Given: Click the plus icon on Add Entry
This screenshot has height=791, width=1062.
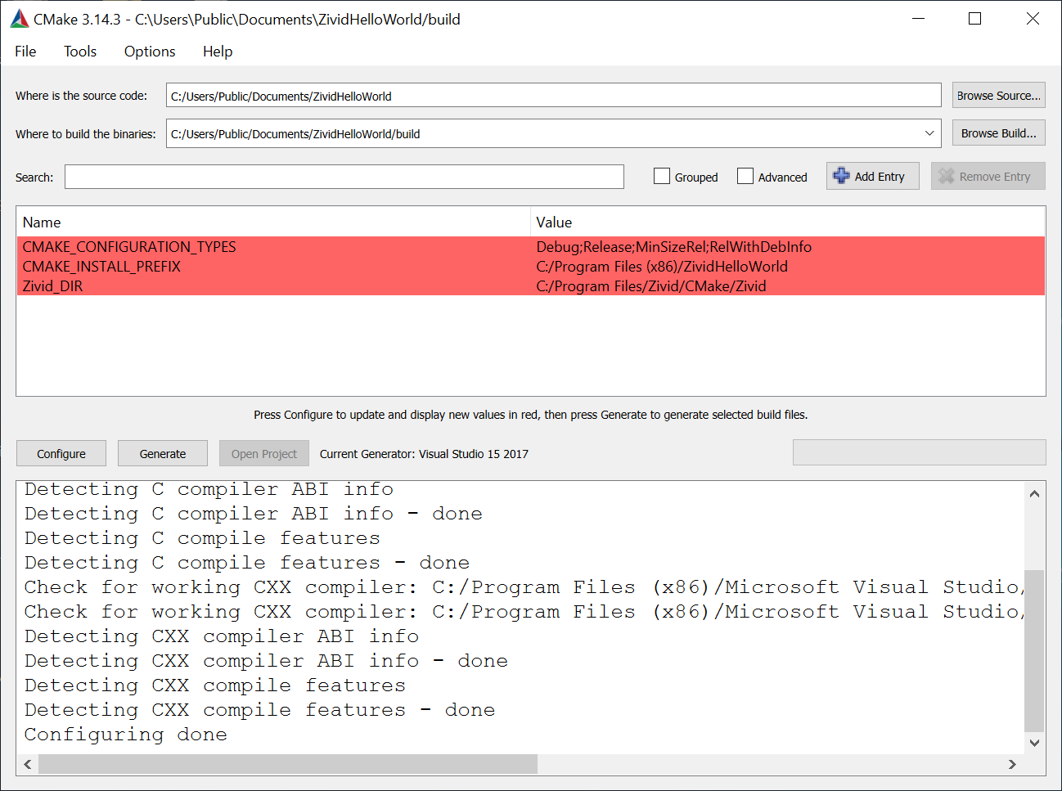Looking at the screenshot, I should click(x=841, y=176).
